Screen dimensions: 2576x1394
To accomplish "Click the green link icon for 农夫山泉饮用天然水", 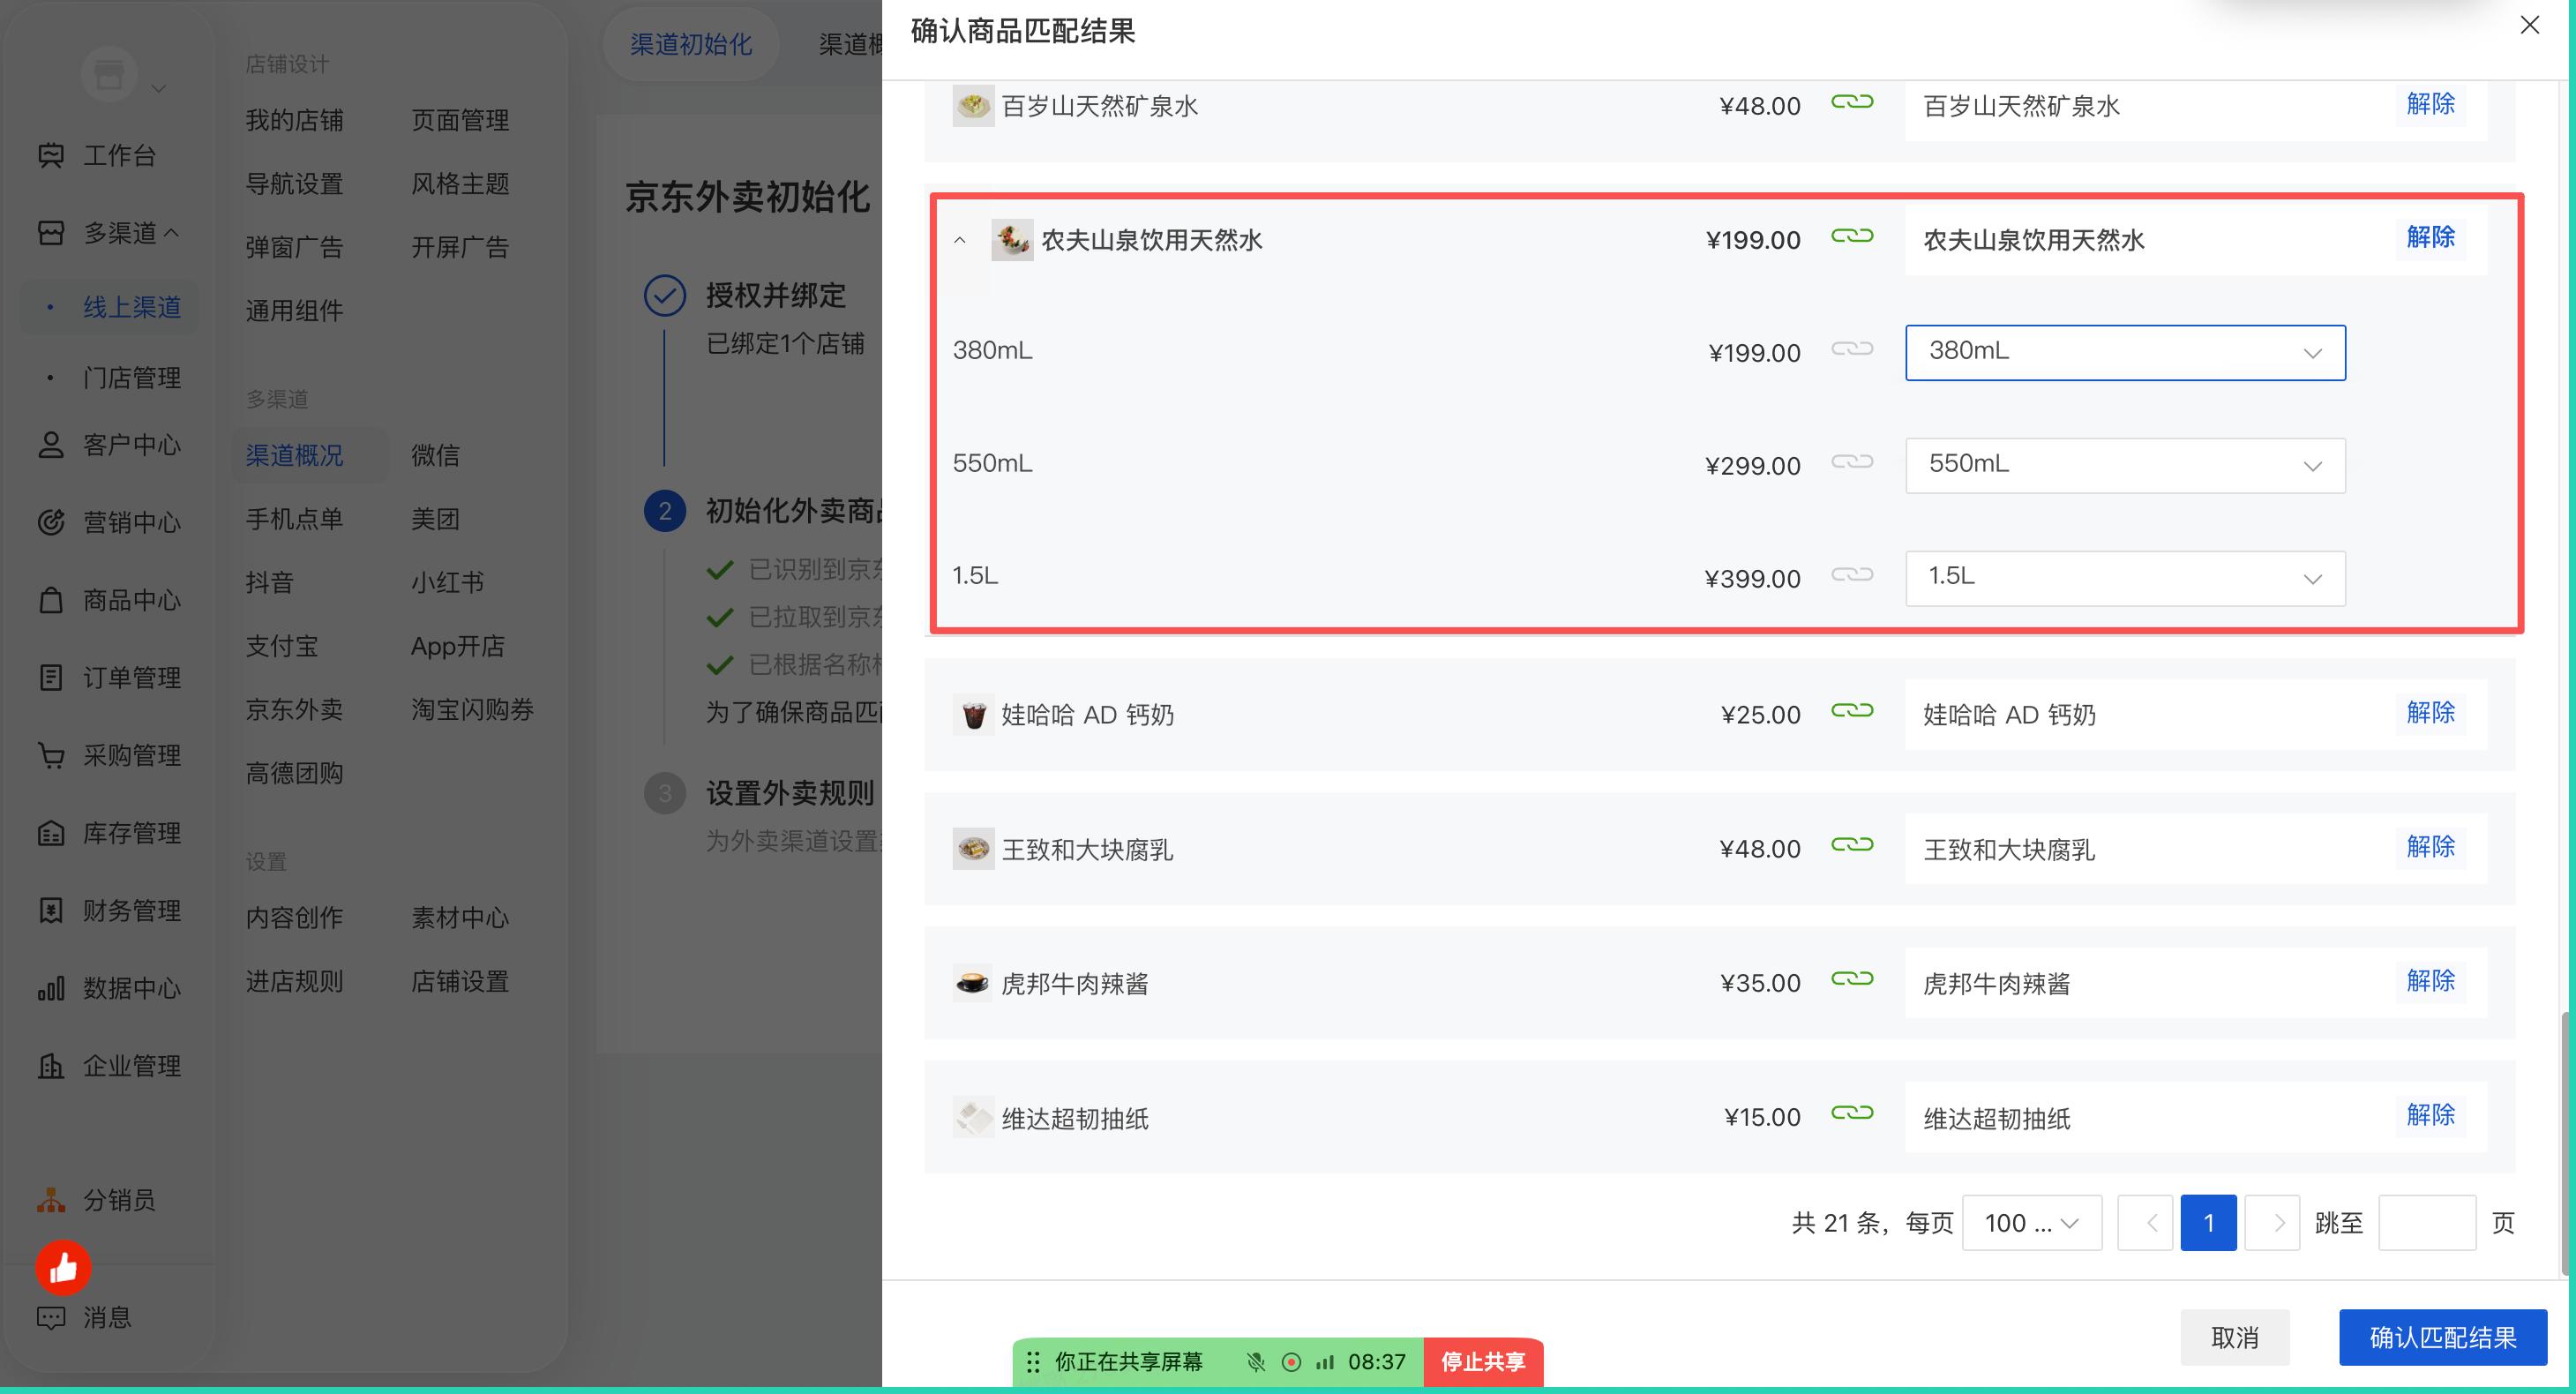I will click(x=1852, y=236).
